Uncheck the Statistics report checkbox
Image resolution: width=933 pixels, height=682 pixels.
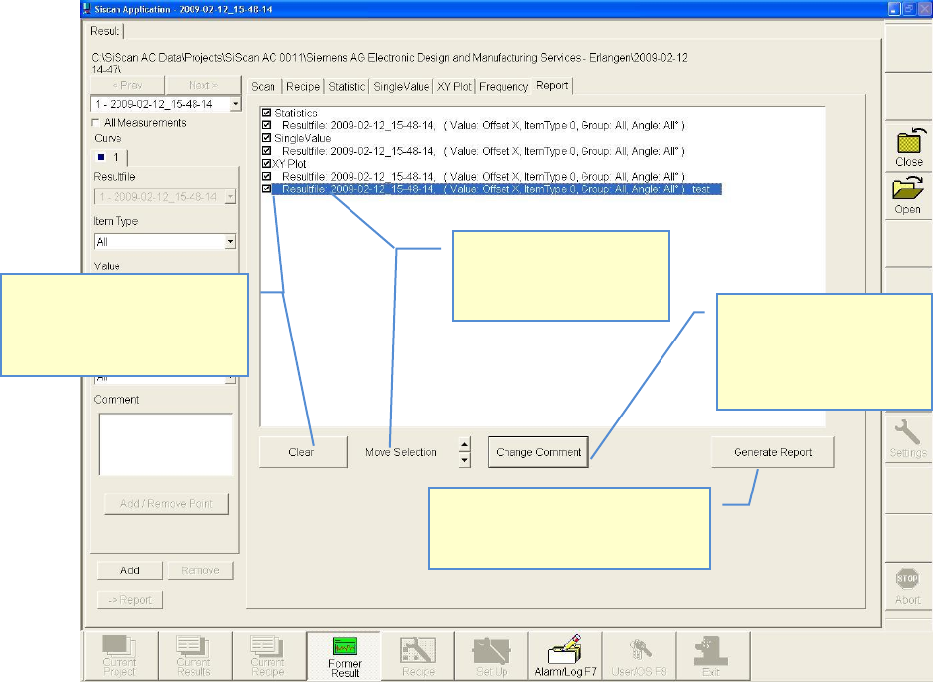[267, 114]
